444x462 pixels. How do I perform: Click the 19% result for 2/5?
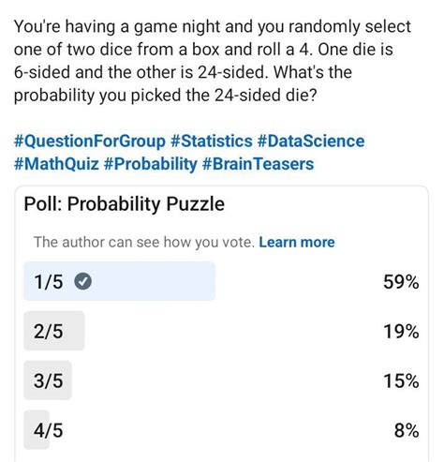pos(401,331)
